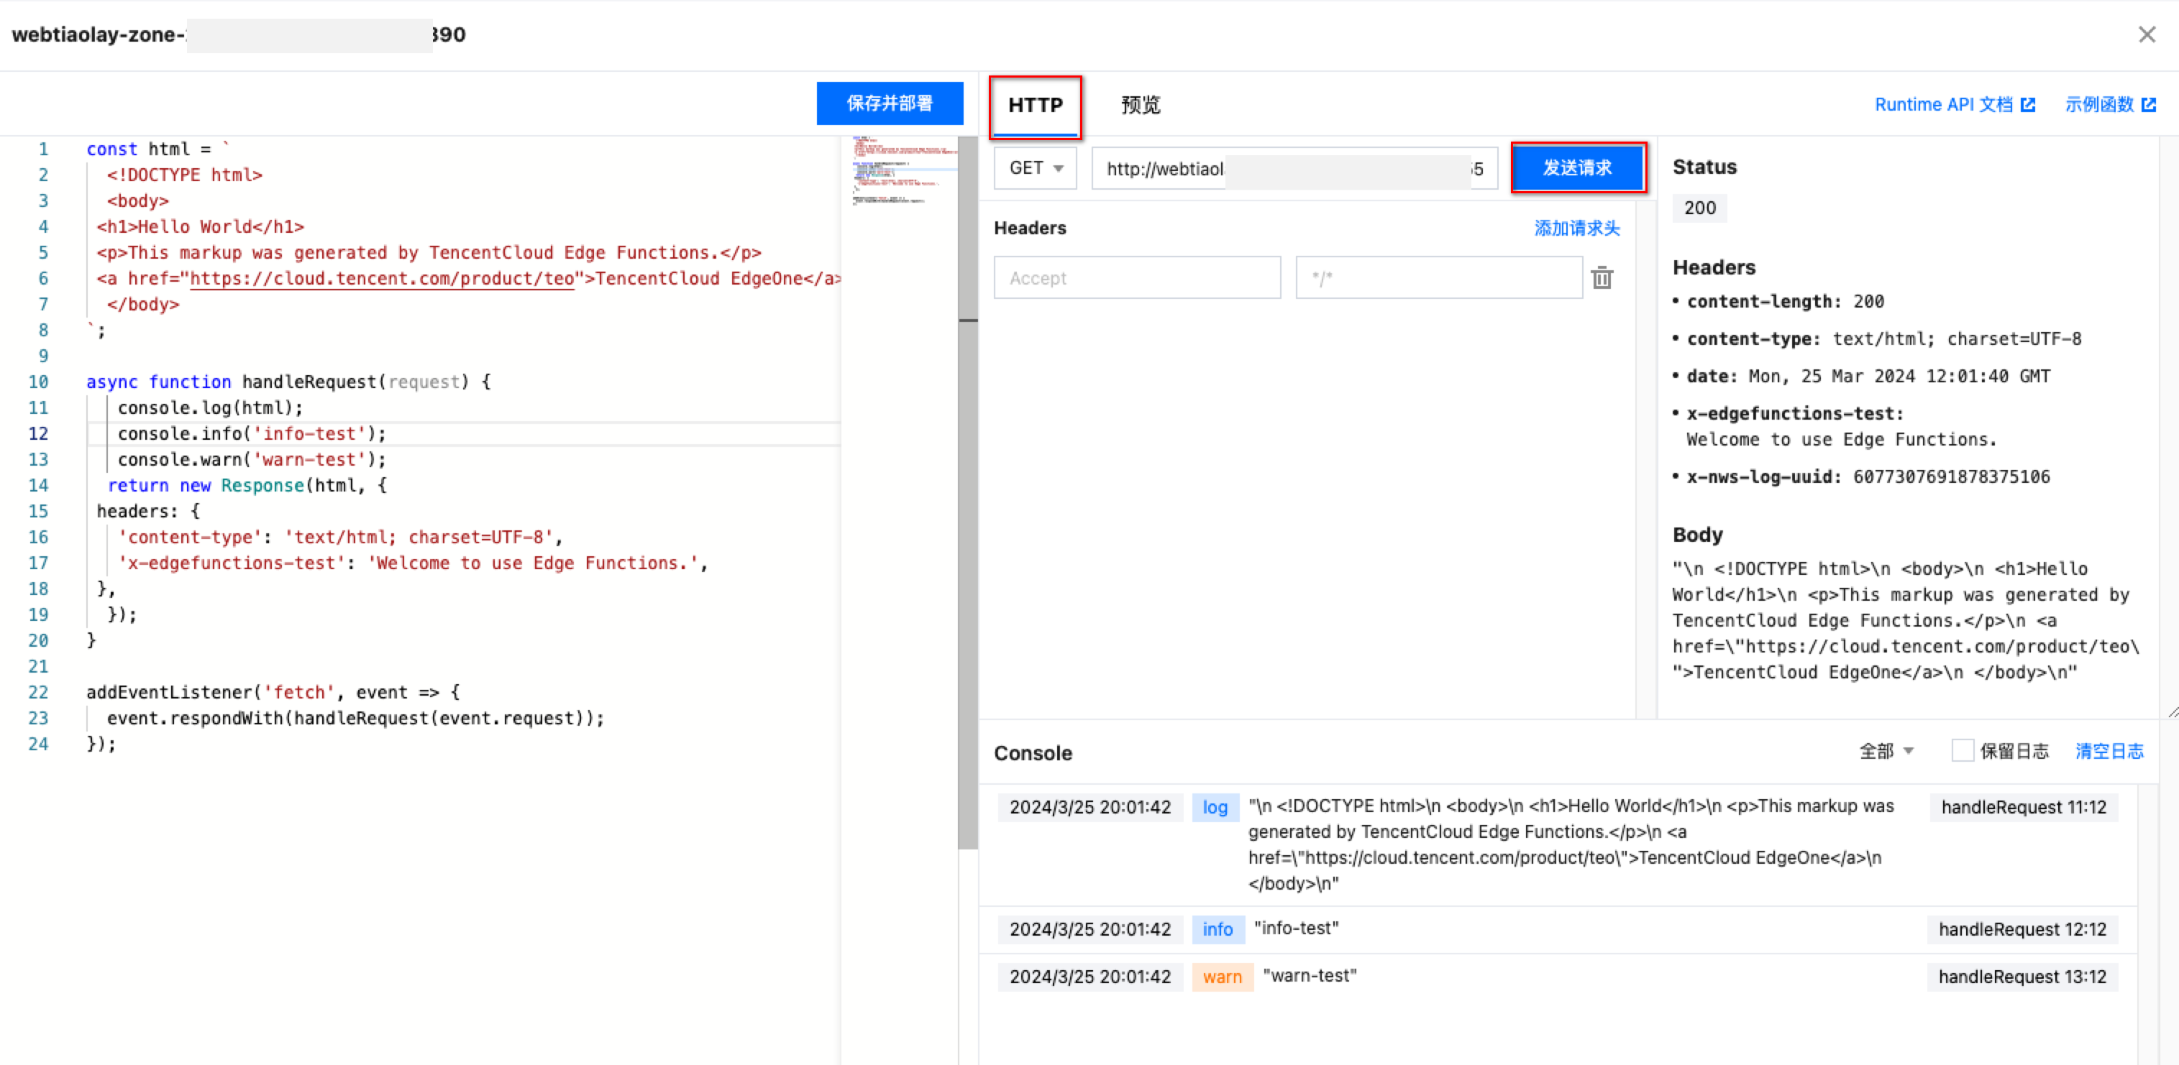Expand the 全部 log level filter
Viewport: 2179px width, 1065px height.
pos(1886,752)
